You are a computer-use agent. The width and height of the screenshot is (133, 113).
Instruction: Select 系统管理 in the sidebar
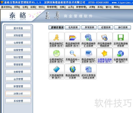(18, 101)
